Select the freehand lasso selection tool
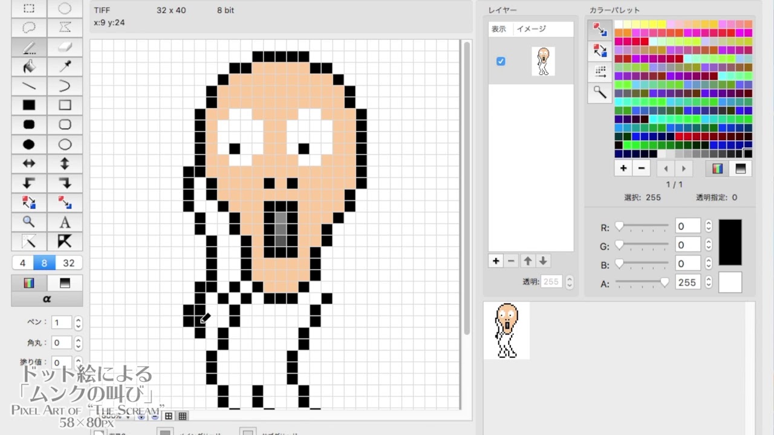 (x=28, y=28)
